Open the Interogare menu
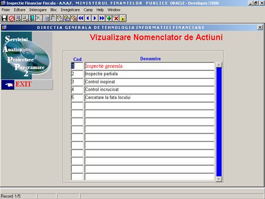Screen dimensions: 265x199 pos(38,10)
